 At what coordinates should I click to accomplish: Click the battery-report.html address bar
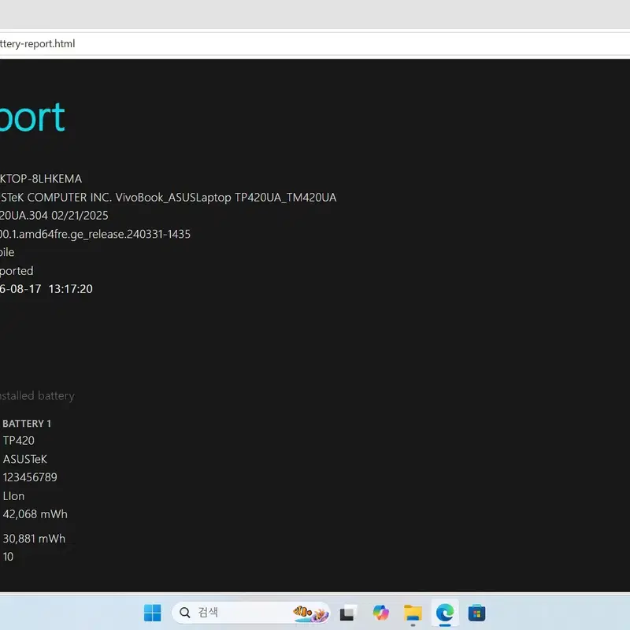pyautogui.click(x=315, y=44)
